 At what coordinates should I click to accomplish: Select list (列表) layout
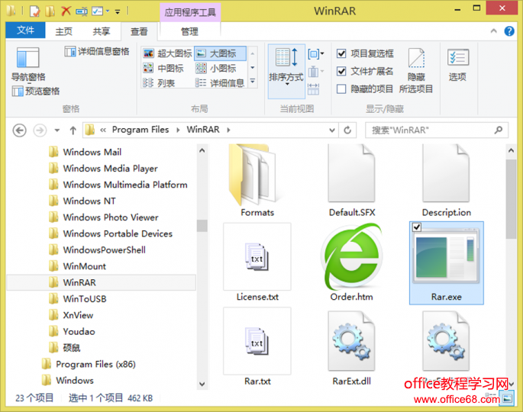159,83
